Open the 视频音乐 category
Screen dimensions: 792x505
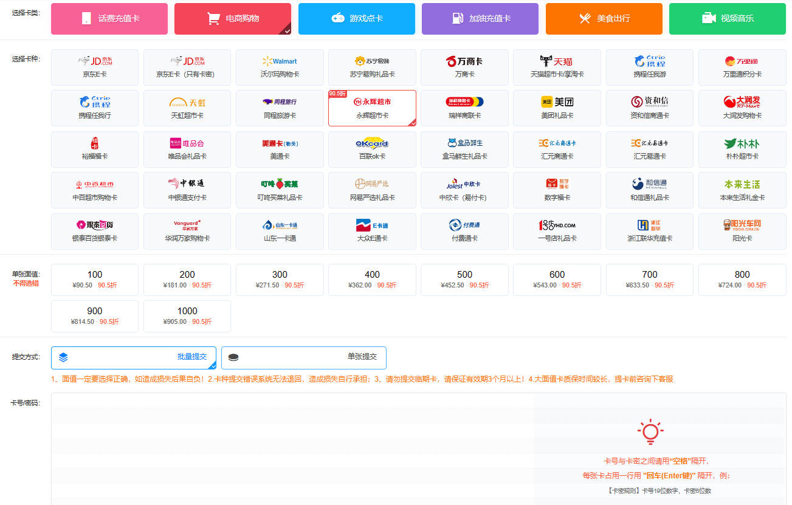pyautogui.click(x=728, y=19)
